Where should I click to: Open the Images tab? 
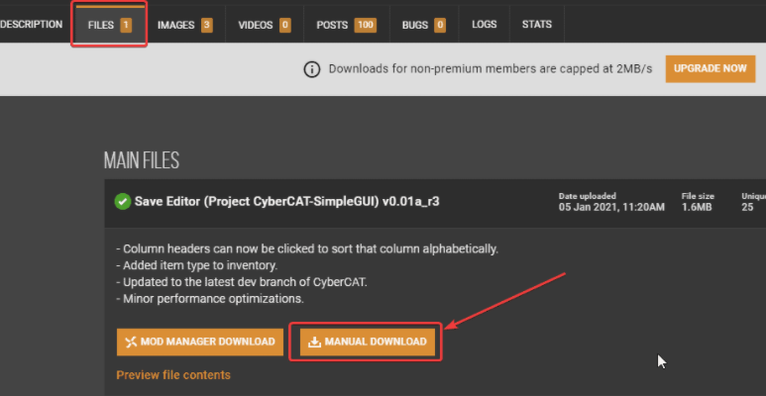[x=185, y=25]
